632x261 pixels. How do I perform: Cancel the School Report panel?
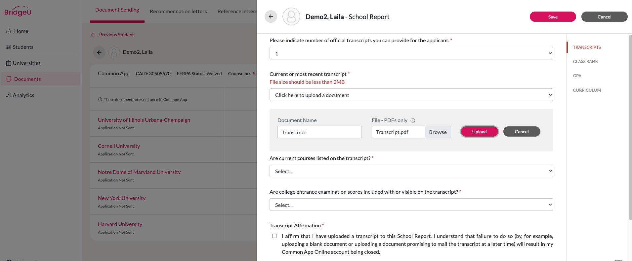pos(605,17)
